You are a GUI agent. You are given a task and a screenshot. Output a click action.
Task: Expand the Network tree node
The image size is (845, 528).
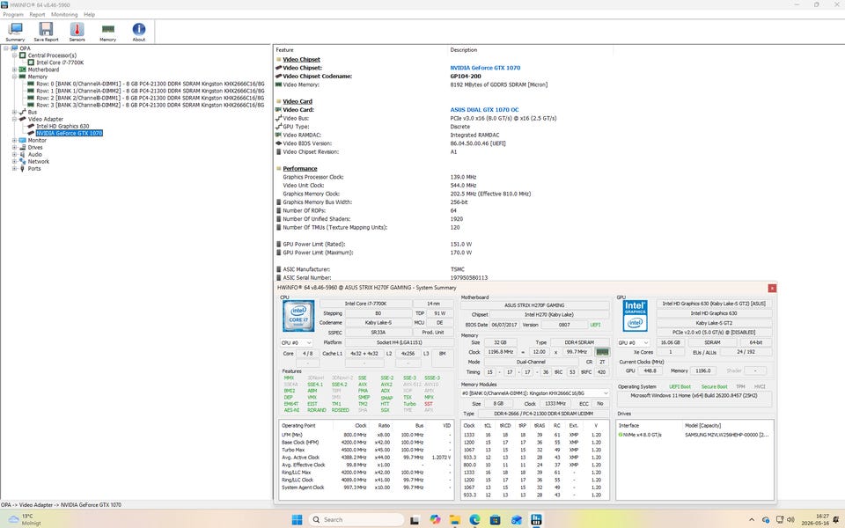(15, 161)
